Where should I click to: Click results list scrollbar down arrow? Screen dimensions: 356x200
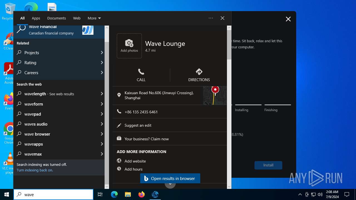pyautogui.click(x=107, y=187)
